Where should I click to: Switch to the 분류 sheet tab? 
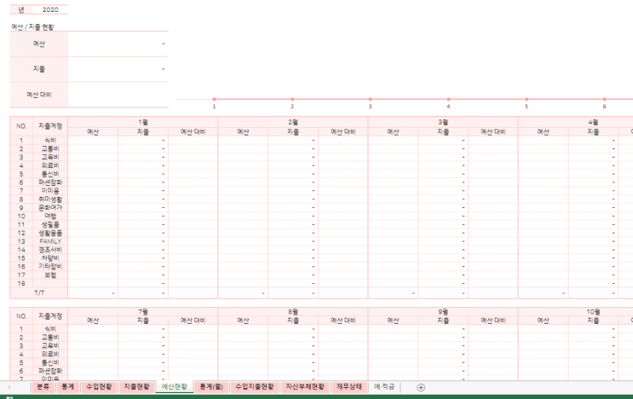coord(43,387)
